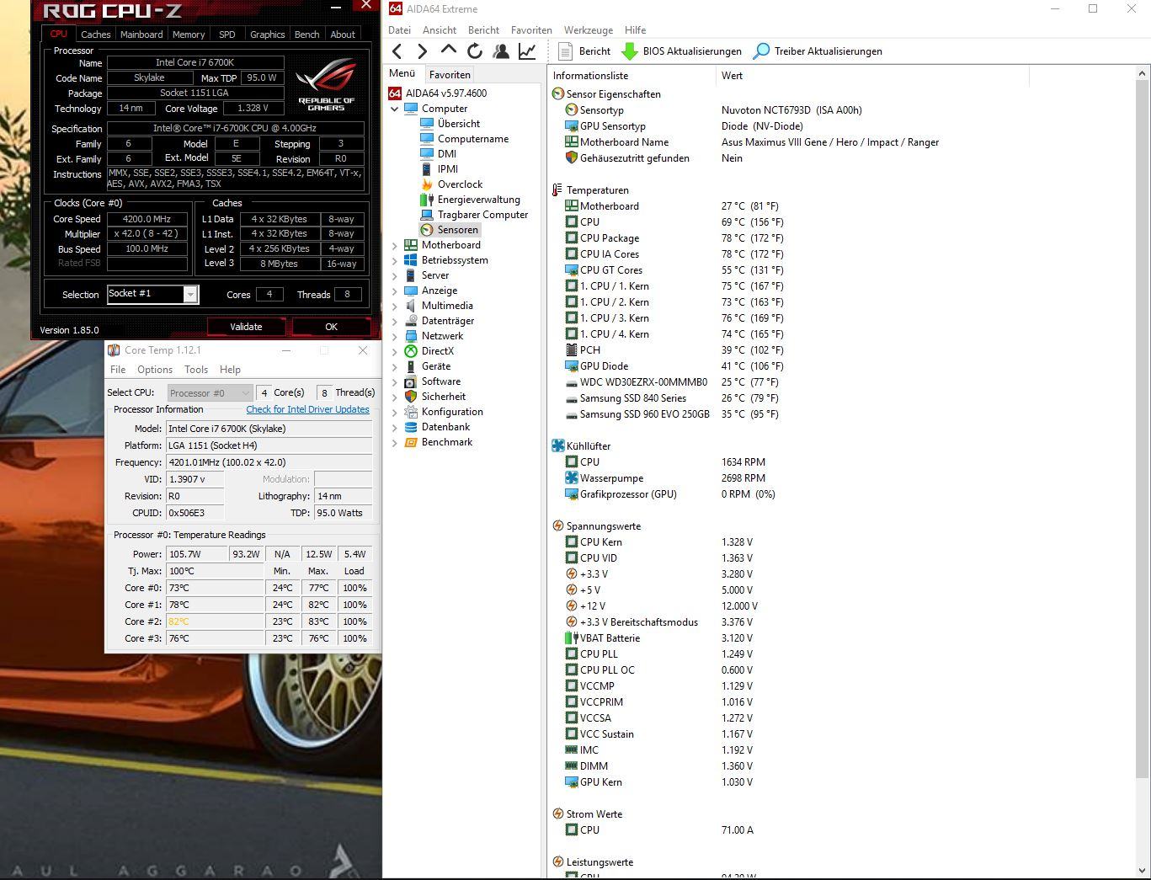This screenshot has width=1151, height=880.
Task: Click the Sicherheit shield icon in tree
Action: [411, 397]
